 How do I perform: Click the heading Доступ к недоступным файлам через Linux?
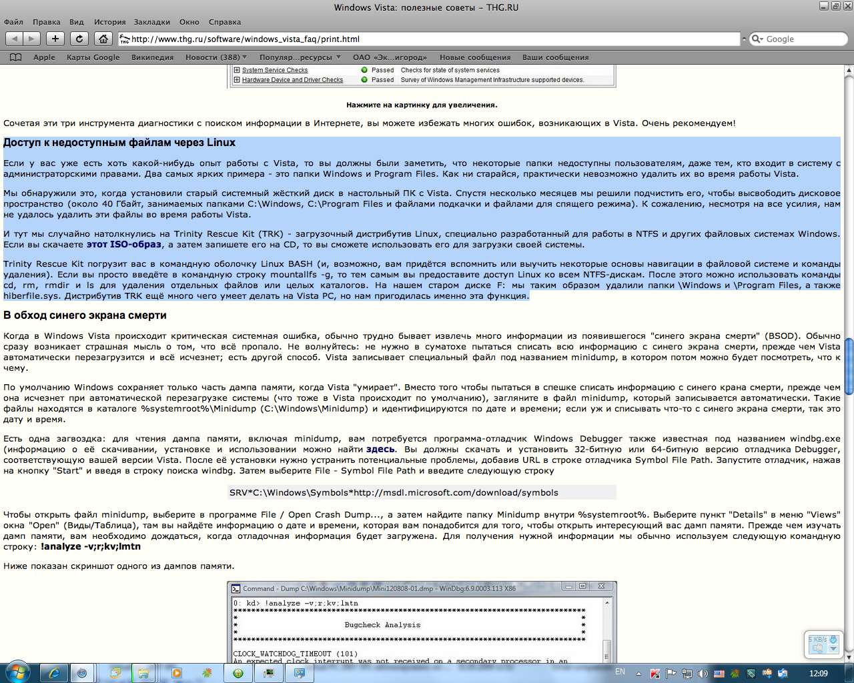click(119, 143)
